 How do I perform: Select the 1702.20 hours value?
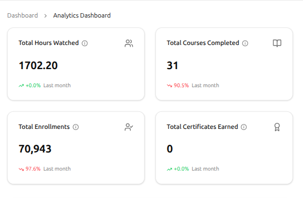point(38,65)
